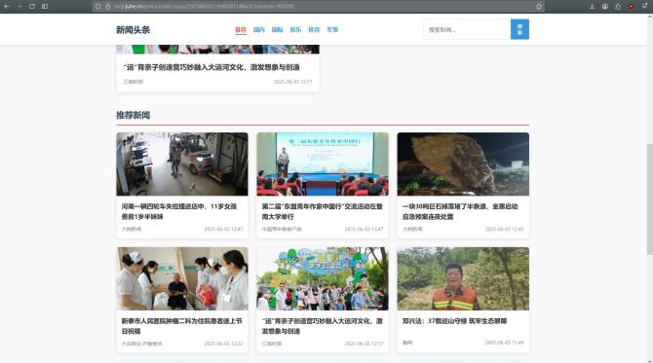Click the 中国青年报客户端 source label

coord(282,229)
